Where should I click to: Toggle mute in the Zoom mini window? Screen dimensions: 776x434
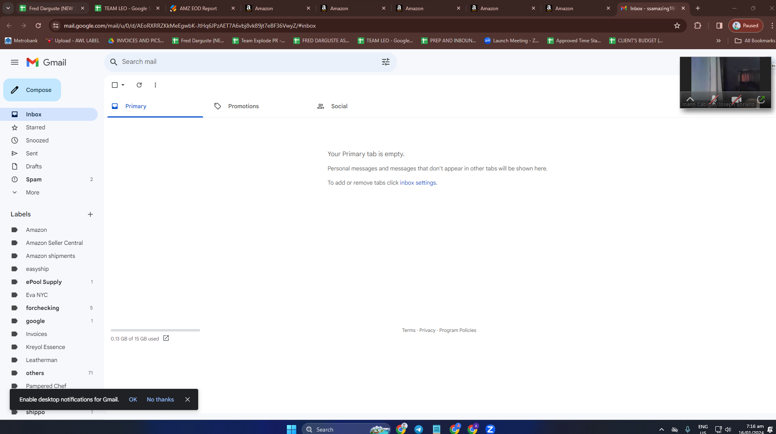(x=714, y=99)
